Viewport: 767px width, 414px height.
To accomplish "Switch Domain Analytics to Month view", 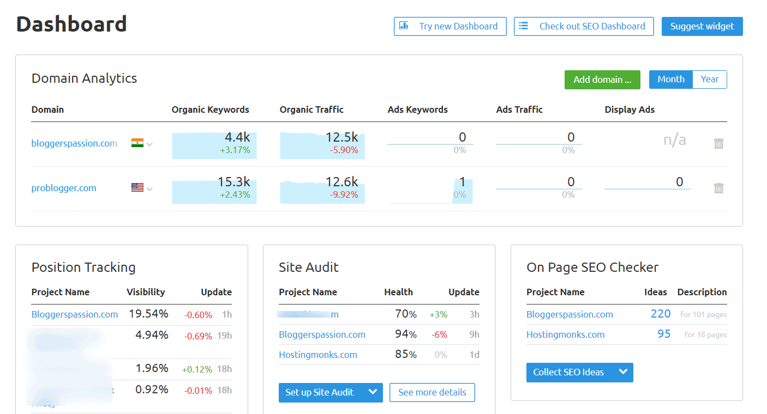I will click(x=671, y=80).
